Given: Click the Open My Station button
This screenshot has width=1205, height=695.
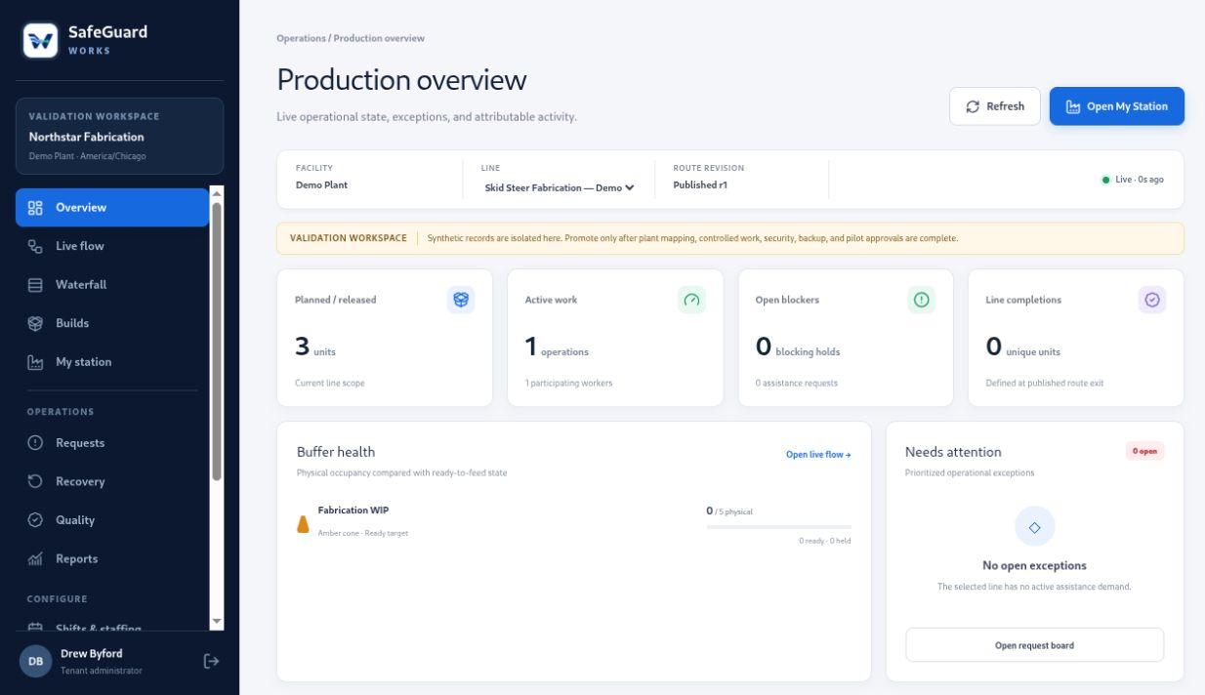Looking at the screenshot, I should 1117,106.
